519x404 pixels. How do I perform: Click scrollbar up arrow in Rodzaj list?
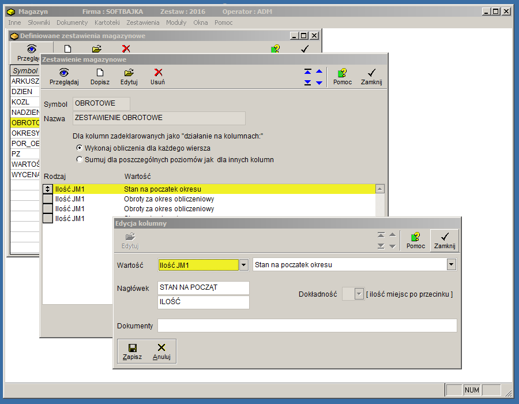click(380, 189)
